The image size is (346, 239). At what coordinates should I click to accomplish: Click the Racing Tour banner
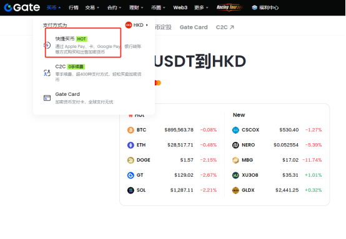[230, 7]
